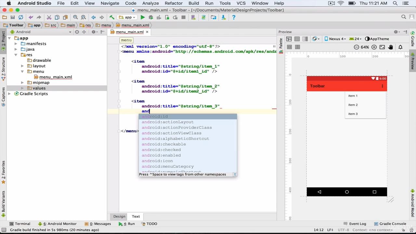Screen dimensions: 416x234
Task: Open the Refactor menu
Action: [174, 3]
